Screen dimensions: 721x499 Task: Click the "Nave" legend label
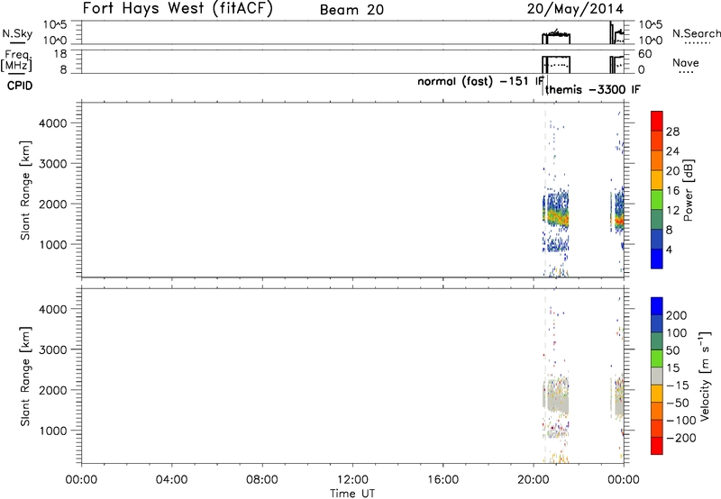pos(686,63)
